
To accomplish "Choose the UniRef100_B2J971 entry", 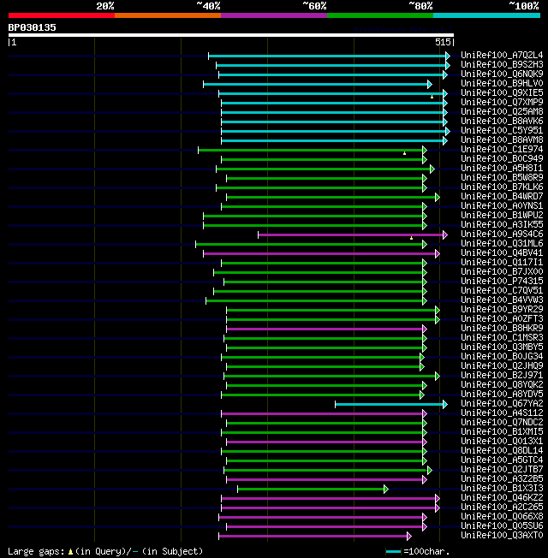I will [502, 376].
